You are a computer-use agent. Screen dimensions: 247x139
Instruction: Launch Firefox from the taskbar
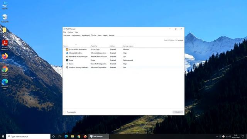click(85, 136)
